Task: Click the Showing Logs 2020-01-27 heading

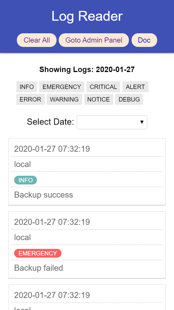Action: 87,70
